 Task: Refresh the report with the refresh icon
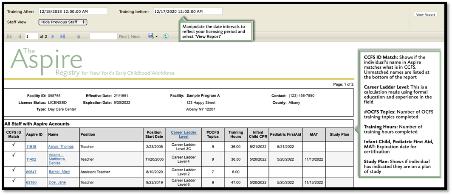pyautogui.click(x=166, y=36)
